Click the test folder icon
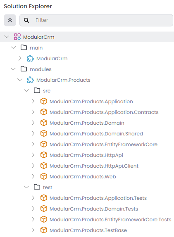 coord(37,187)
